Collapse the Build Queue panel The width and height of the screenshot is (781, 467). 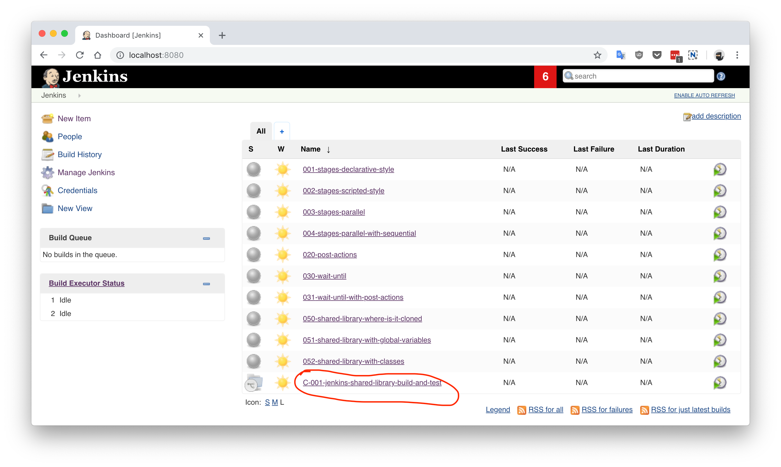tap(206, 239)
